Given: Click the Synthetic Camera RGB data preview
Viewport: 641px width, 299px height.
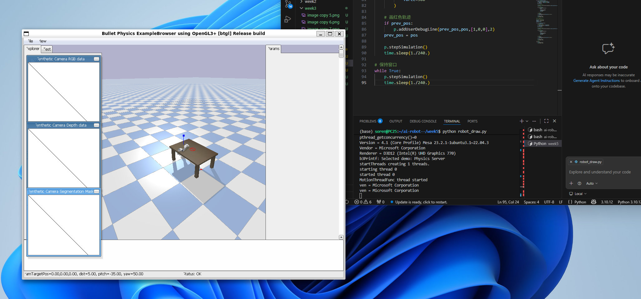Looking at the screenshot, I should [x=64, y=92].
